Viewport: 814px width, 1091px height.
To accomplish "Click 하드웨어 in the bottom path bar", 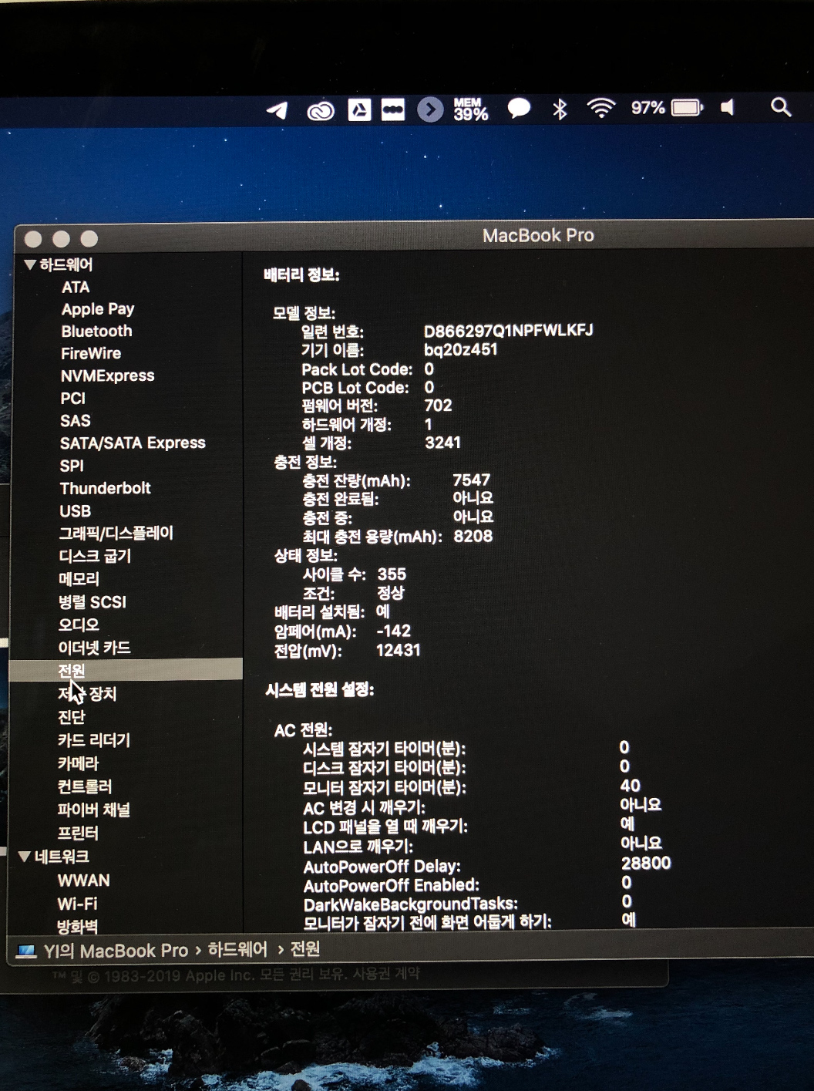I will pyautogui.click(x=237, y=950).
